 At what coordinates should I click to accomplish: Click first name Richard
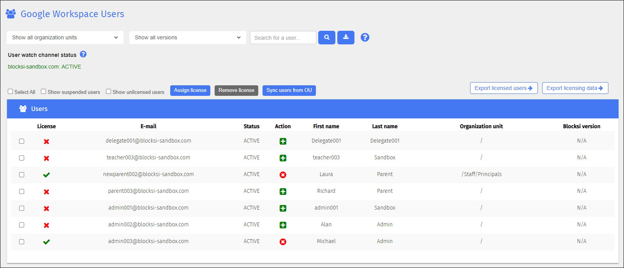[326, 191]
